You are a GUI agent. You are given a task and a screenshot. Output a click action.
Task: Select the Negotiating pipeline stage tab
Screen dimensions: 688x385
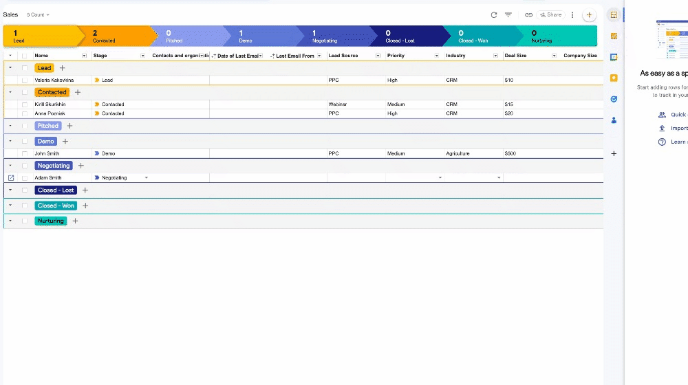(337, 36)
